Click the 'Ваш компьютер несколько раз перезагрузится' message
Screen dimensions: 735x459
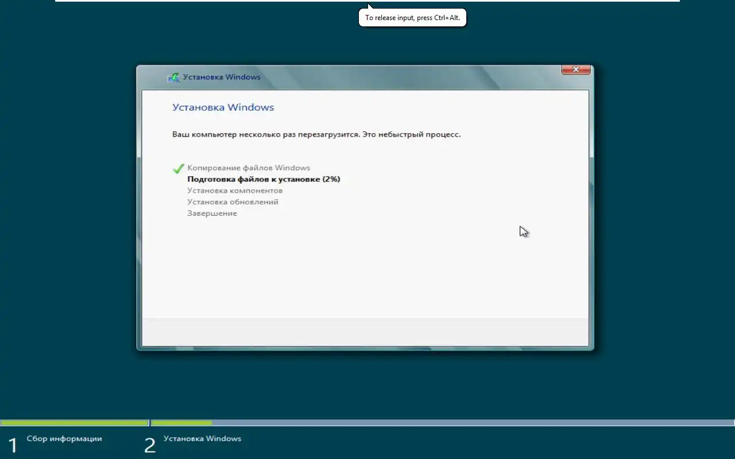[316, 135]
